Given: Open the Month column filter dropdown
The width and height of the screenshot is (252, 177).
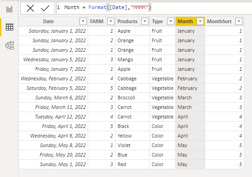Looking at the screenshot, I should tap(200, 21).
